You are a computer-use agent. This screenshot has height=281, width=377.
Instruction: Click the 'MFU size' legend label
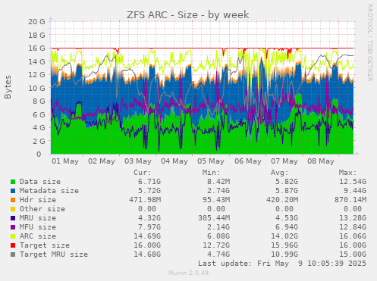[38, 227]
